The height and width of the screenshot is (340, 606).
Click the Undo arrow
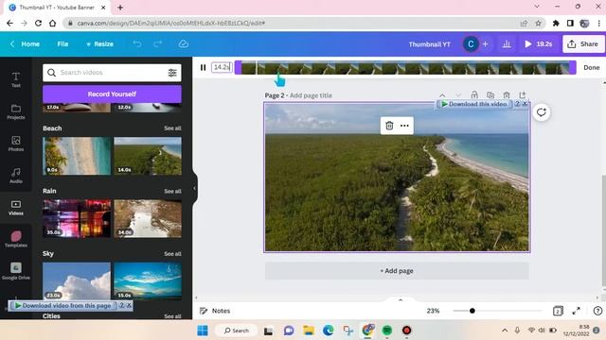(x=136, y=44)
